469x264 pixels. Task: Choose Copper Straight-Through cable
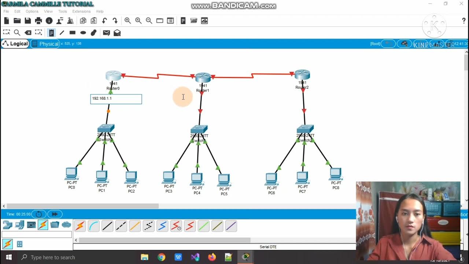click(107, 226)
